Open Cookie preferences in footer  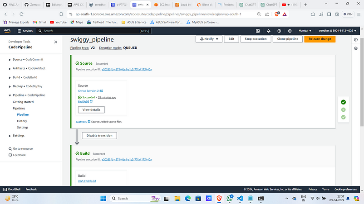coord(345,190)
